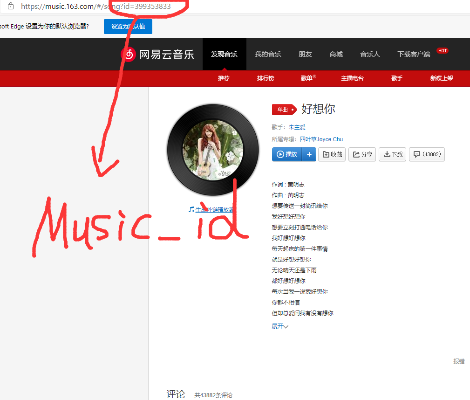Open album 四叶草Joyce Chu link
The height and width of the screenshot is (400, 470).
tap(321, 139)
